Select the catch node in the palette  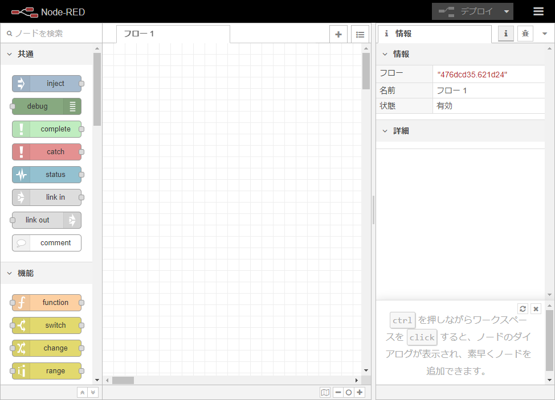[46, 152]
